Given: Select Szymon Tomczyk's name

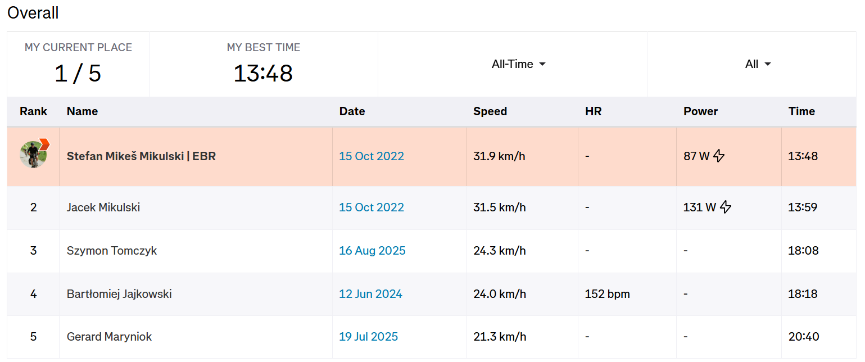Looking at the screenshot, I should click(x=112, y=251).
